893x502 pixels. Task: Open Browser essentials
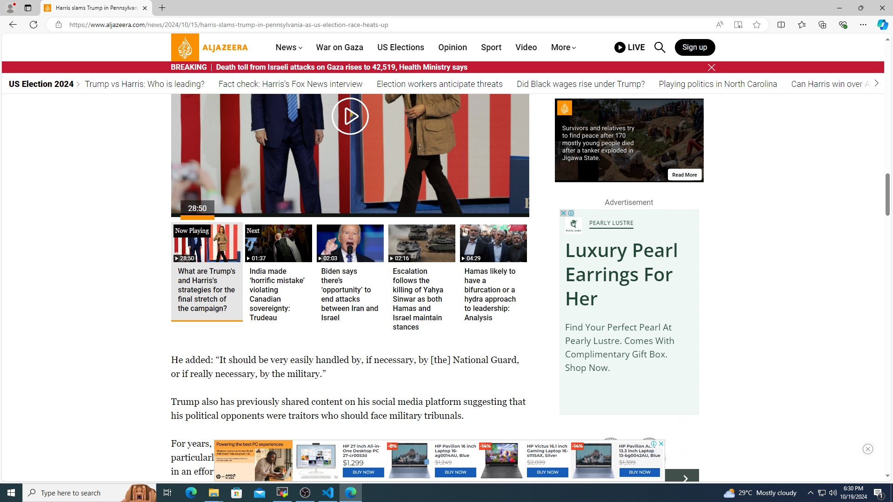click(843, 25)
